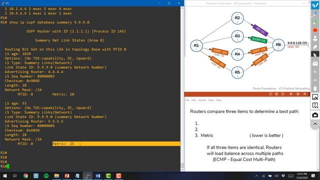Image resolution: width=320 pixels, height=180 pixels.
Task: Activate the cursor pointer tool
Action: coord(315,54)
